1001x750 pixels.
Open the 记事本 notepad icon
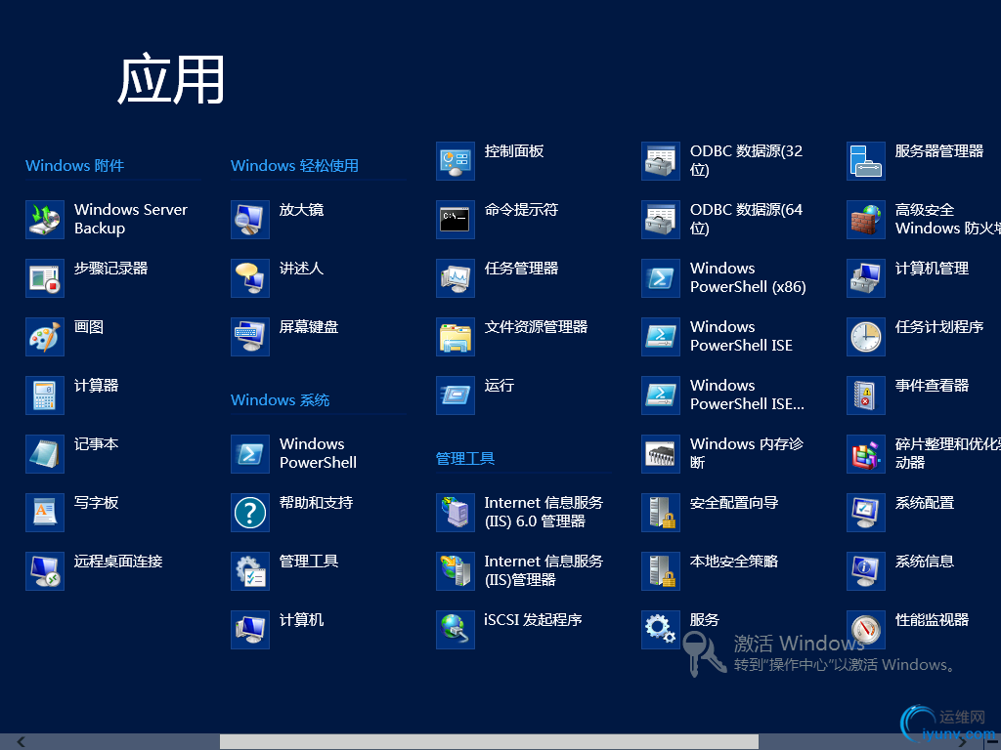[x=45, y=455]
